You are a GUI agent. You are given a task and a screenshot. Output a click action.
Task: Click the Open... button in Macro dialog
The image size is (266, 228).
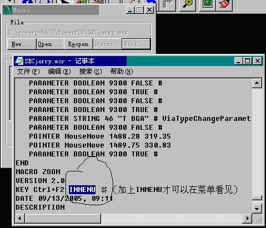50,44
